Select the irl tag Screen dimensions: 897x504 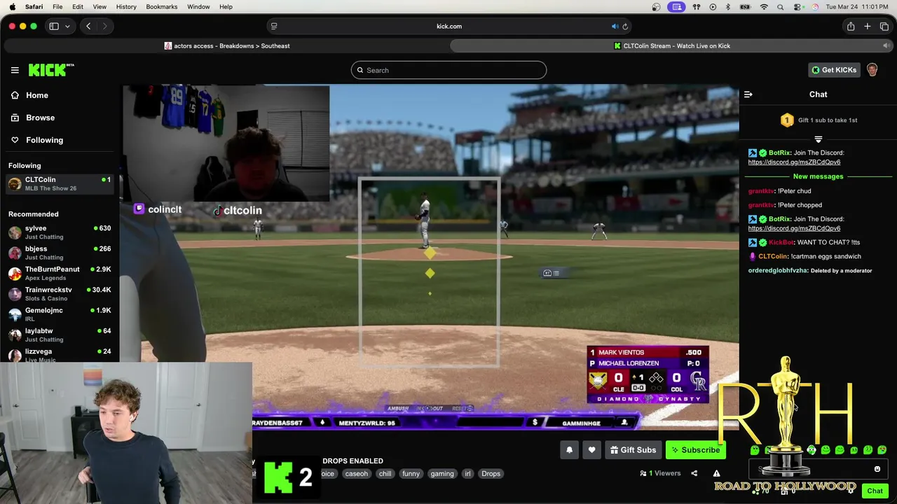tap(467, 474)
